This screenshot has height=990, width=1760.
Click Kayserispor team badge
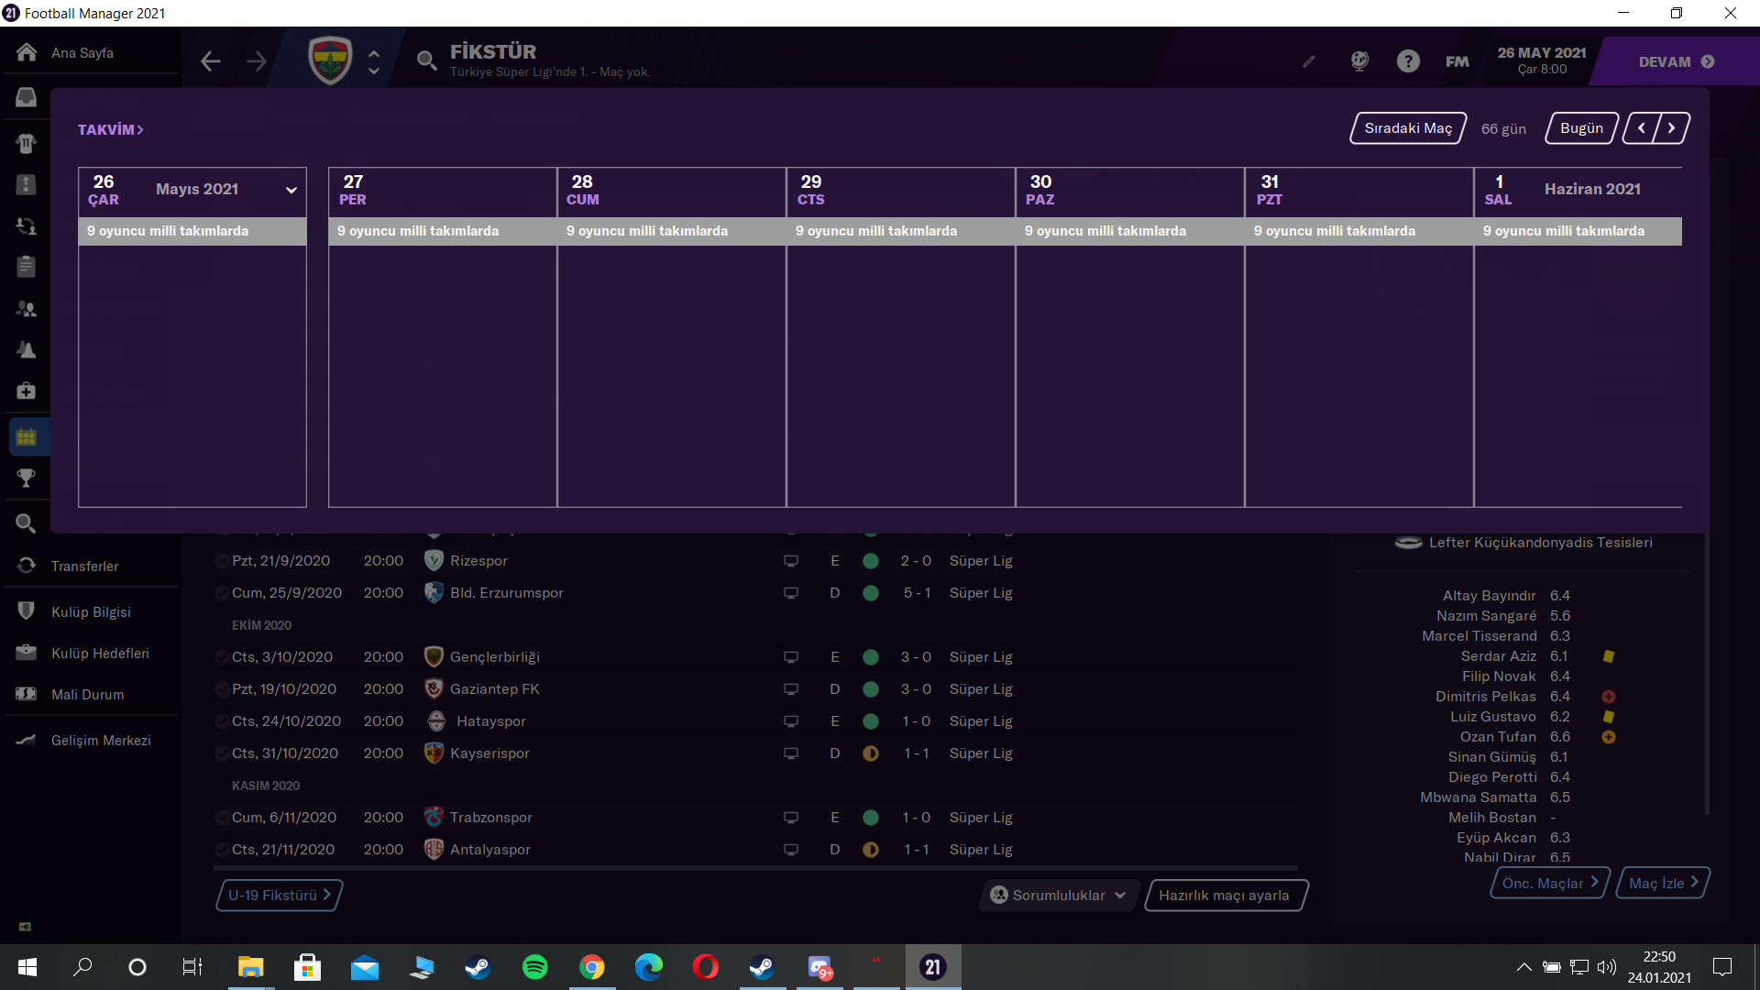[x=434, y=753]
